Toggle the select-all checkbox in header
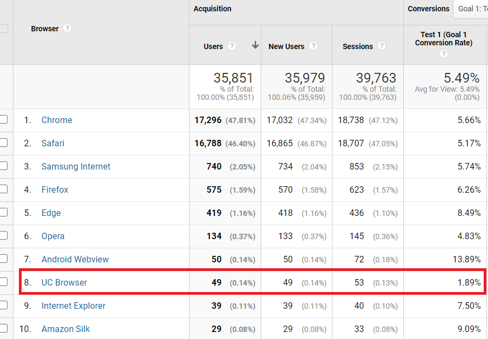The height and width of the screenshot is (339, 488). pyautogui.click(x=3, y=29)
